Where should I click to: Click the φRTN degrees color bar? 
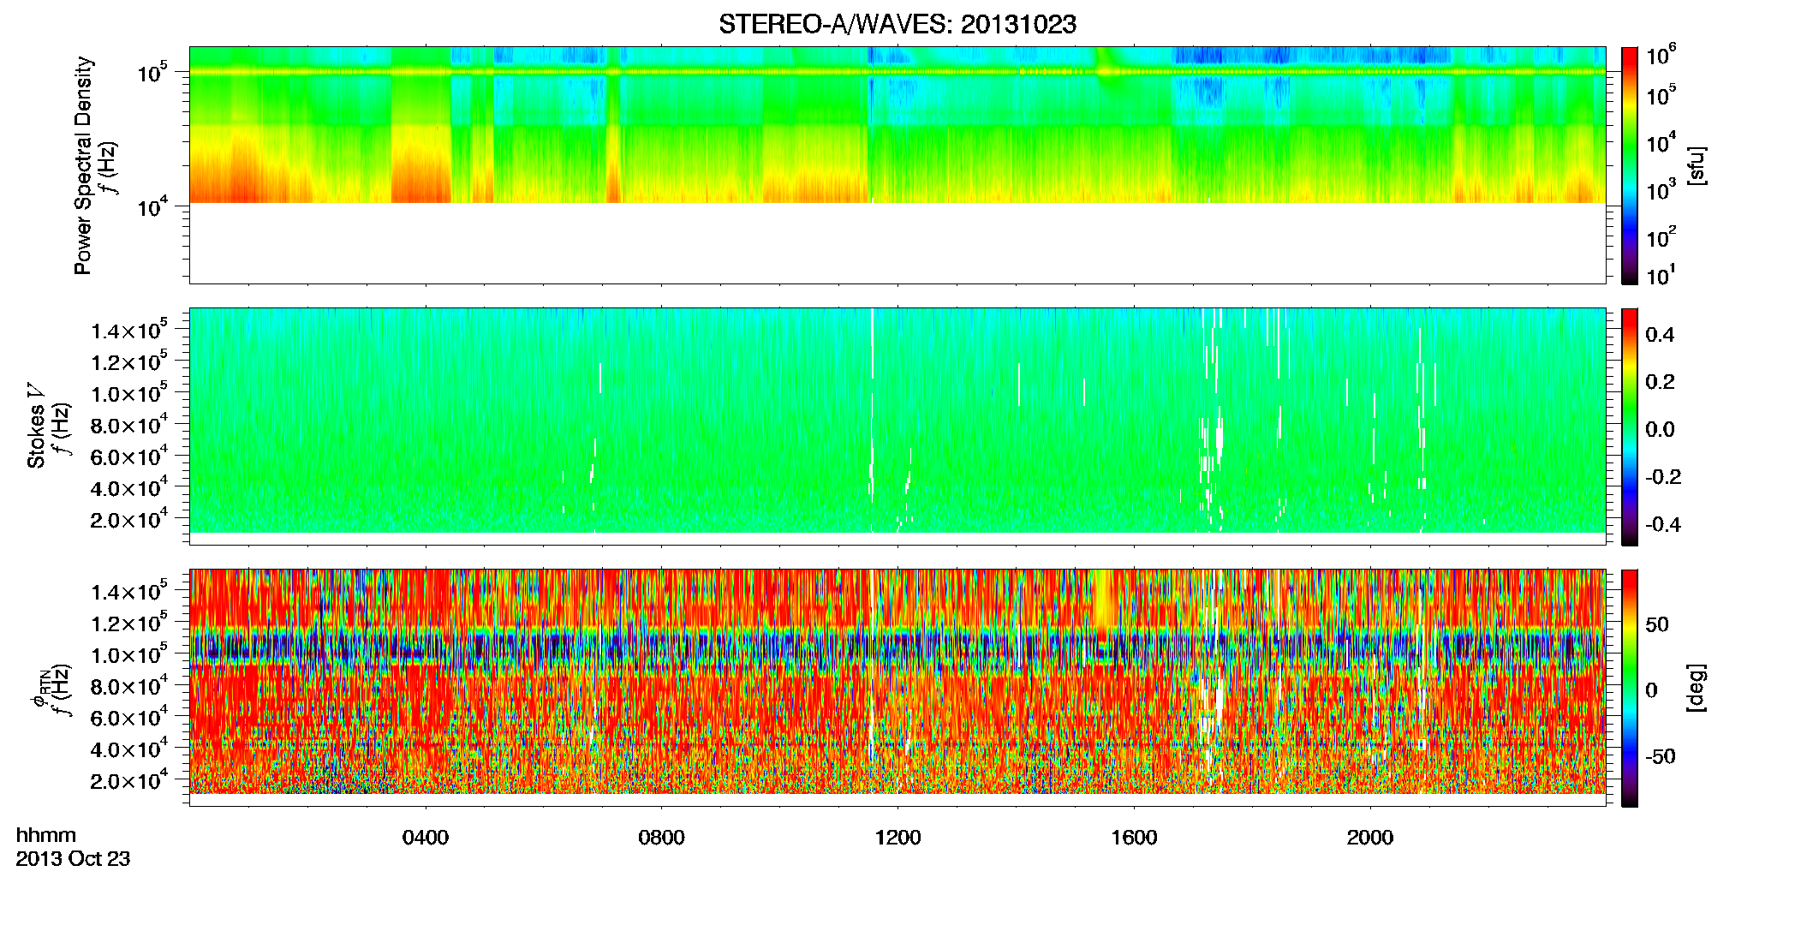1630,688
